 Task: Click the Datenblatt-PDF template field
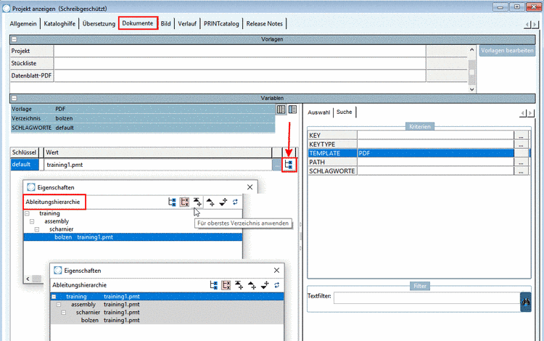pyautogui.click(x=240, y=75)
